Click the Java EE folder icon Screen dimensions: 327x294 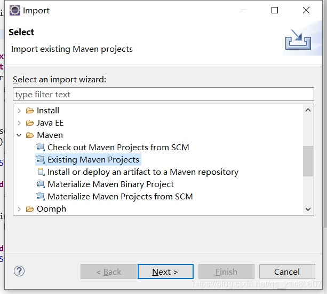[x=30, y=123]
